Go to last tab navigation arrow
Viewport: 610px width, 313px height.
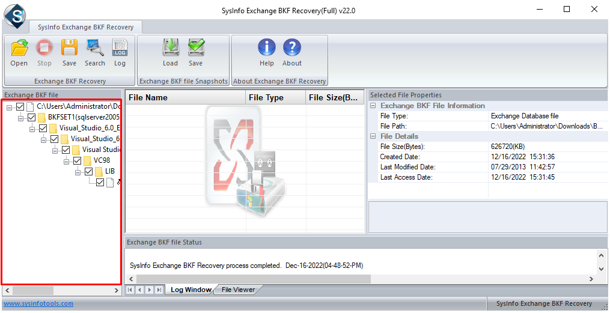159,290
